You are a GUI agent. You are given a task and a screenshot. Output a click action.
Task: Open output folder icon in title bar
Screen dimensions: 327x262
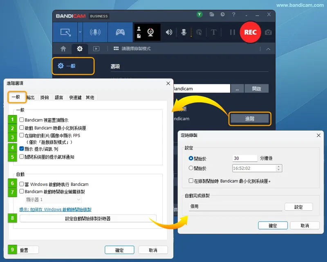click(x=212, y=14)
